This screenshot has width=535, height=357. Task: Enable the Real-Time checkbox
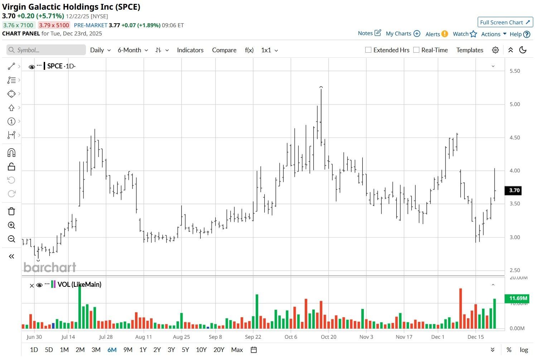(416, 50)
